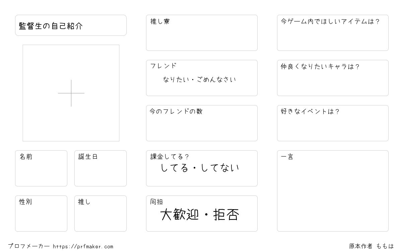
Task: Click the 原本作者 ももは credit text
Action: click(x=372, y=246)
